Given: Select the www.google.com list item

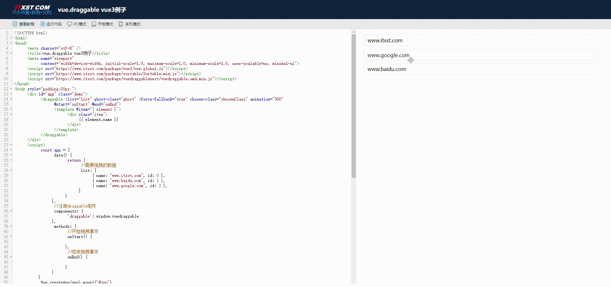Looking at the screenshot, I should pos(481,55).
